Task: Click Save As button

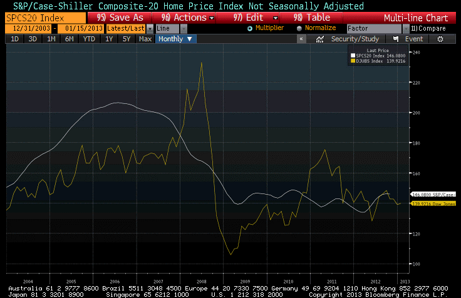Action: [x=120, y=18]
